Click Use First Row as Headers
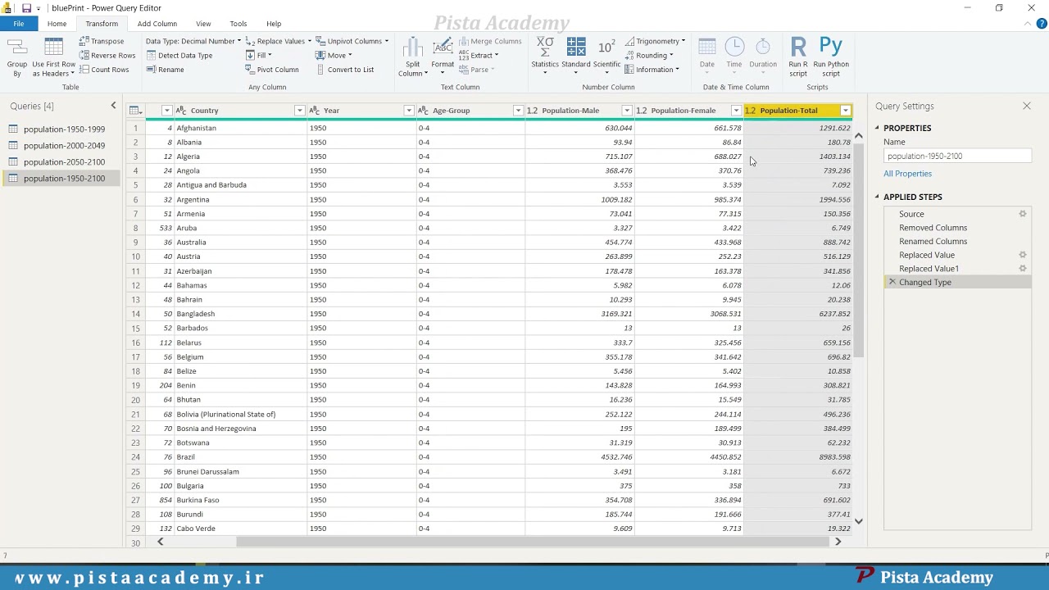The image size is (1049, 590). point(54,58)
